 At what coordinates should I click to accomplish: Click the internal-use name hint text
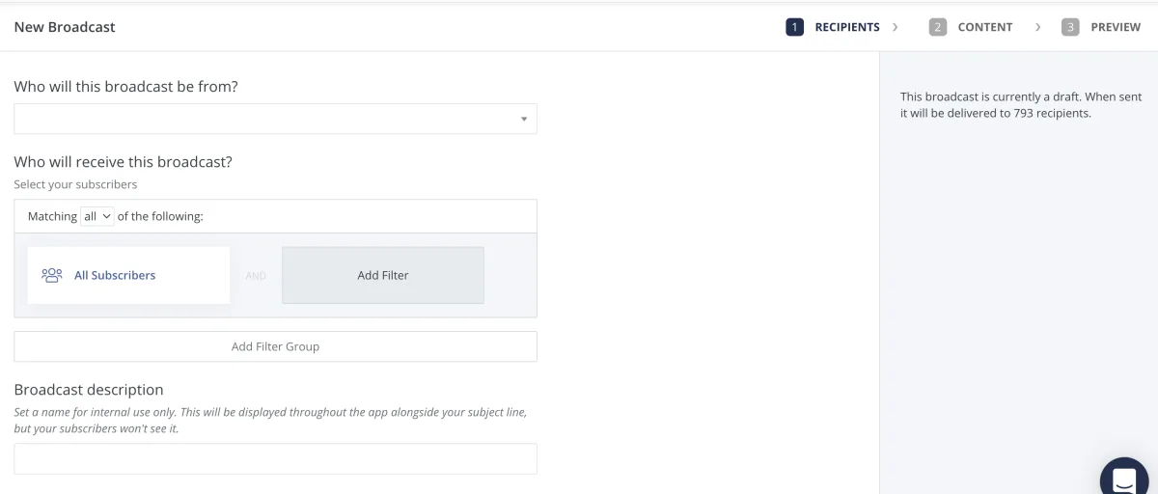click(x=270, y=420)
